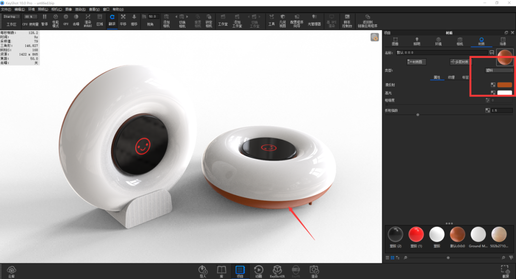516x279 pixels.
Task: Select the Ground M... material thumbnail
Action: pos(478,235)
